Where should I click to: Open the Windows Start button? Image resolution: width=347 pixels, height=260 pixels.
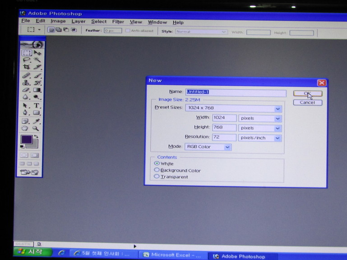point(32,251)
